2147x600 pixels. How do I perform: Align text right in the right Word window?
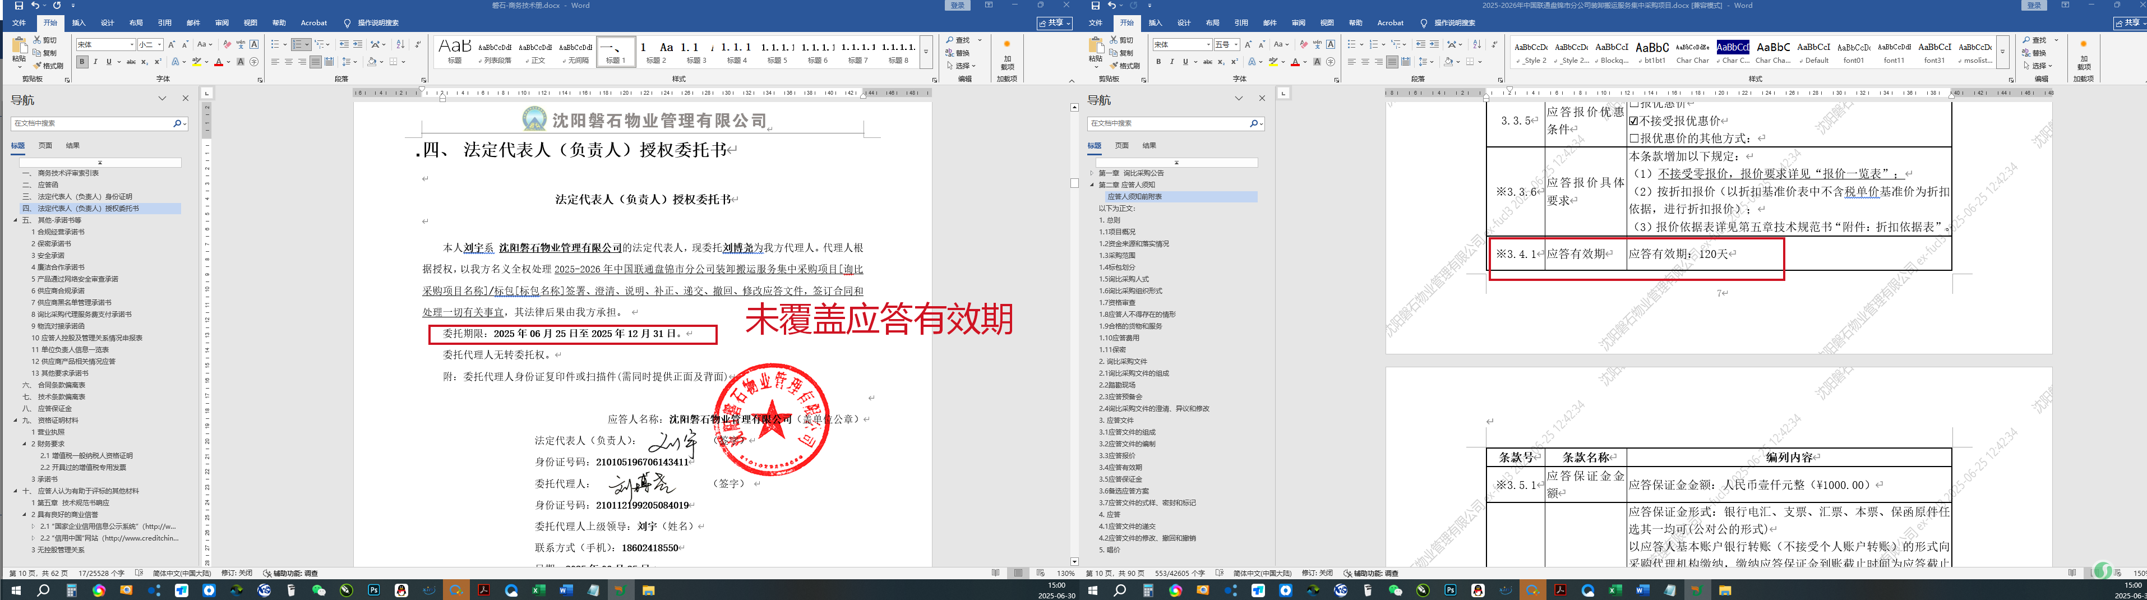point(1379,62)
